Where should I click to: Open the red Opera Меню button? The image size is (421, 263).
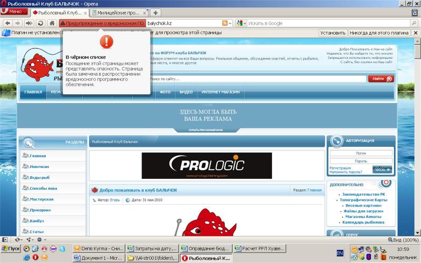(14, 12)
